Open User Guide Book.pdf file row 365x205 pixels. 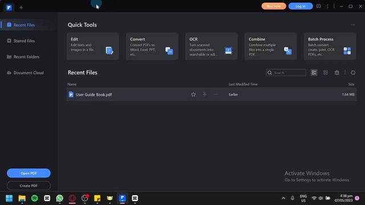click(212, 95)
